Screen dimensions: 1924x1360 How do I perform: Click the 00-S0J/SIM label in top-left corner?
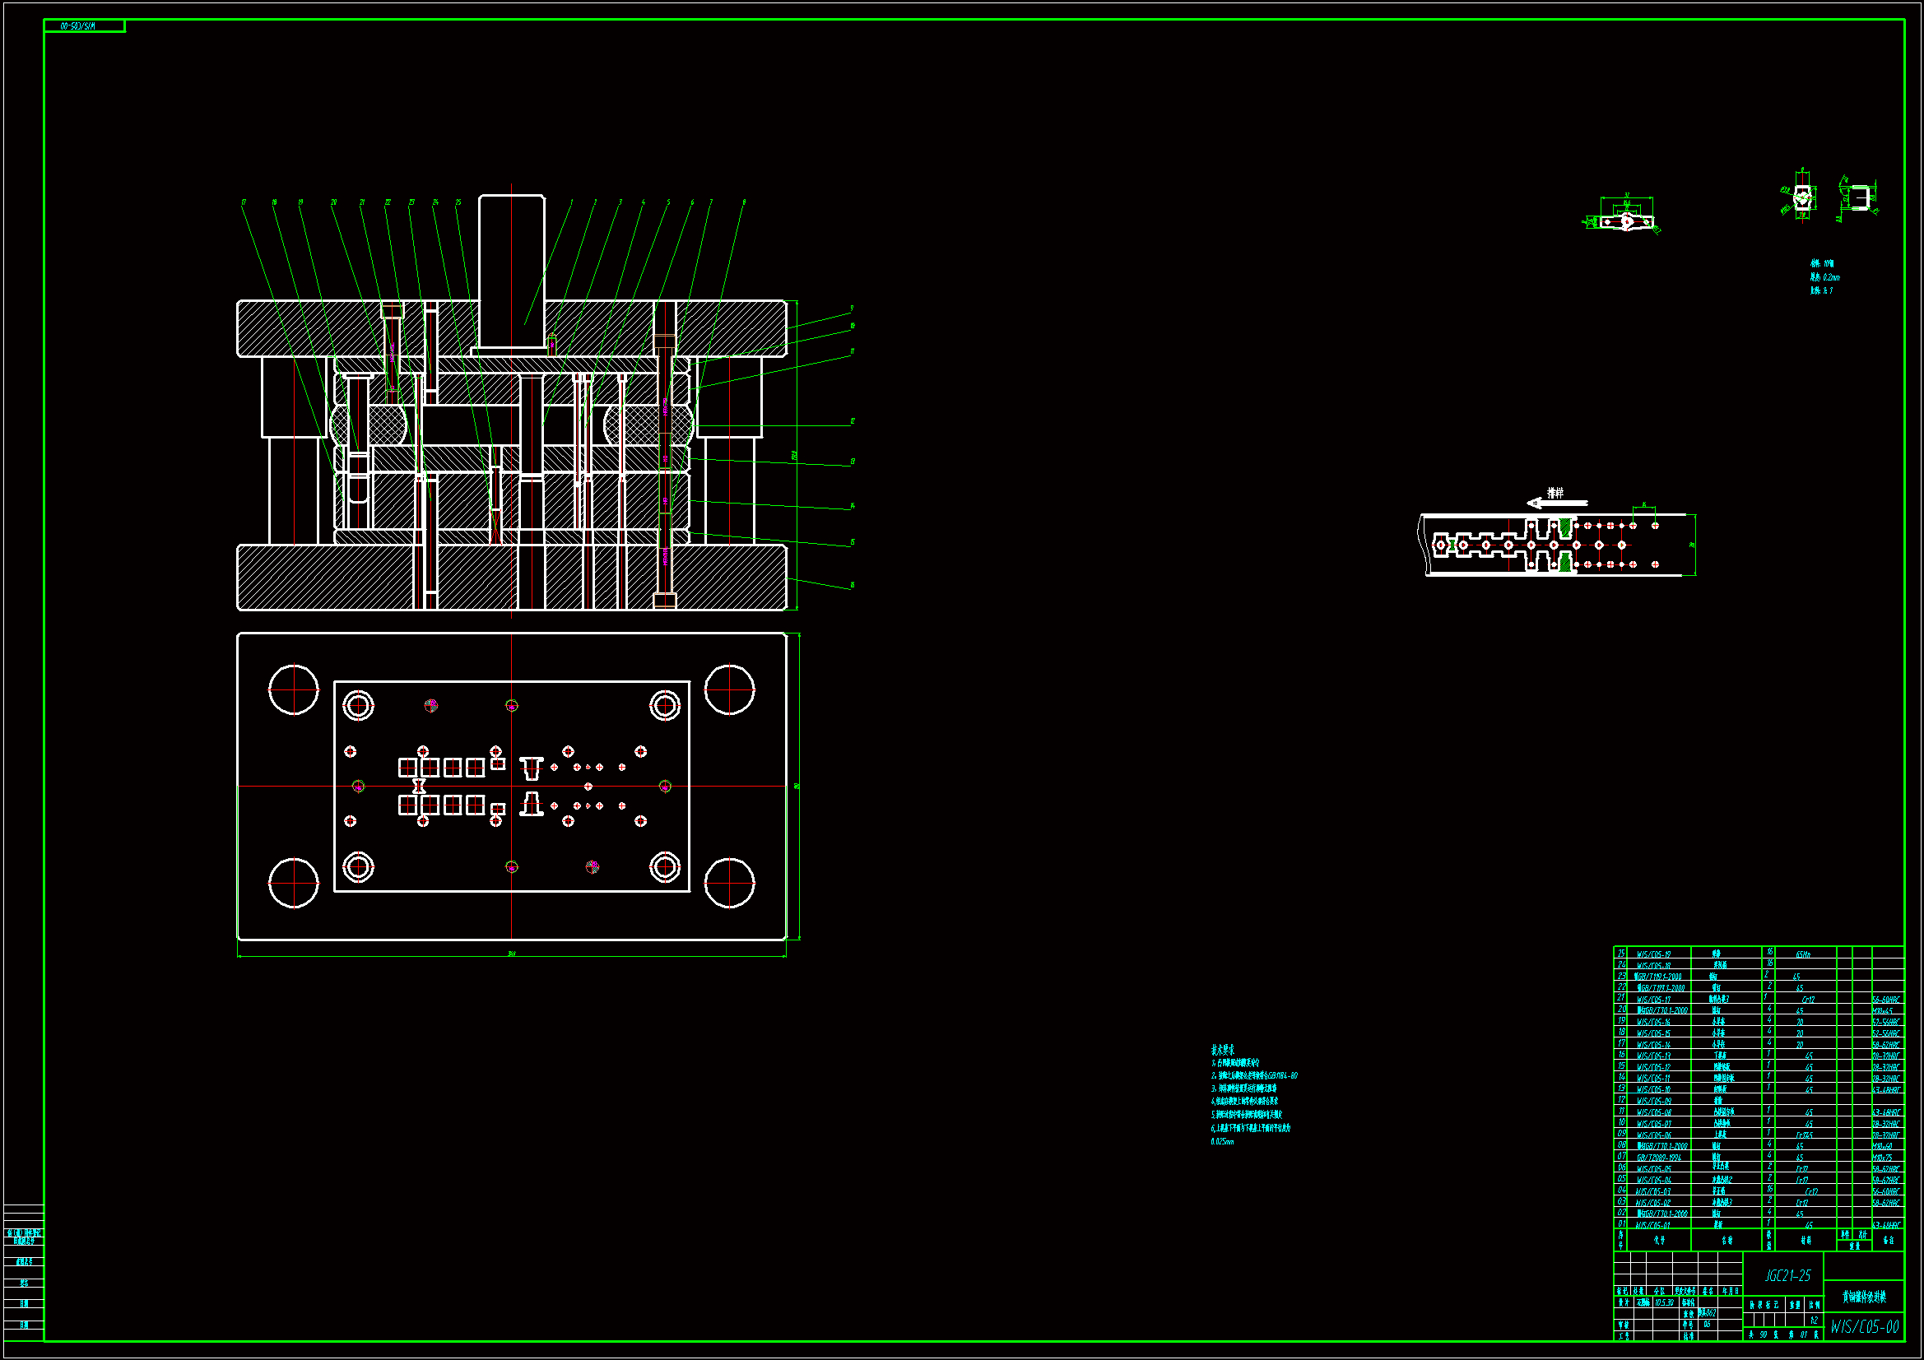point(78,27)
